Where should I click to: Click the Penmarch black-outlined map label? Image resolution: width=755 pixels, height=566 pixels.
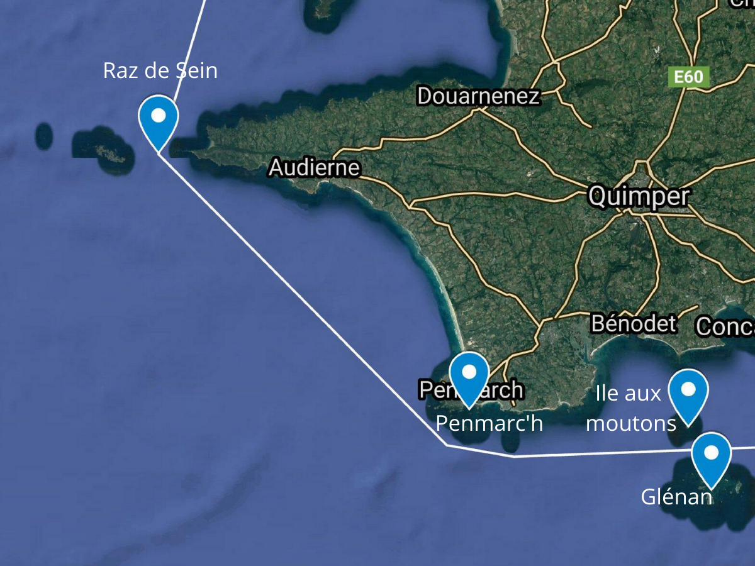pyautogui.click(x=471, y=389)
